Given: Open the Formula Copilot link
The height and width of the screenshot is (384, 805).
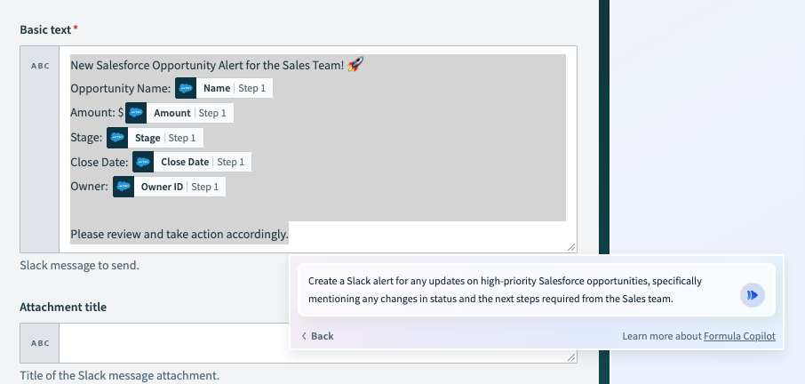Looking at the screenshot, I should 739,336.
